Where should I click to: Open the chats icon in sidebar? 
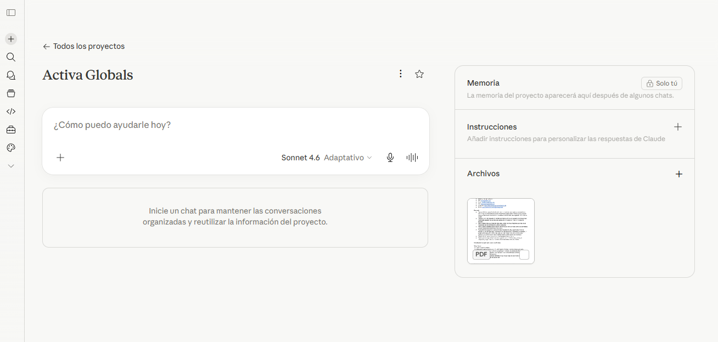pos(11,75)
